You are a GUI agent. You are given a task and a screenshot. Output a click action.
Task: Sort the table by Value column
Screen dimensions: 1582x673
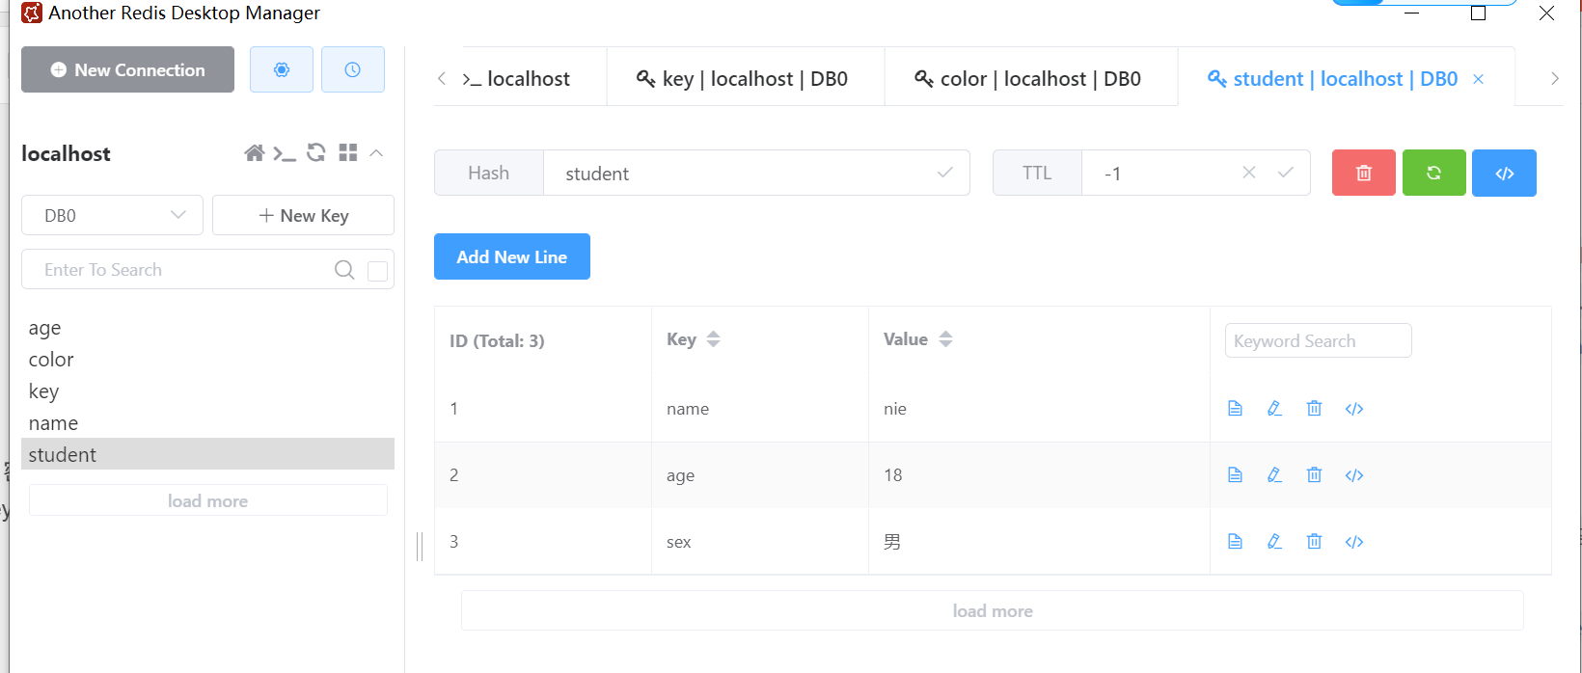click(x=946, y=339)
